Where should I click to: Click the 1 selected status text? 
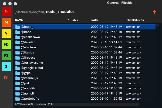[44, 104]
